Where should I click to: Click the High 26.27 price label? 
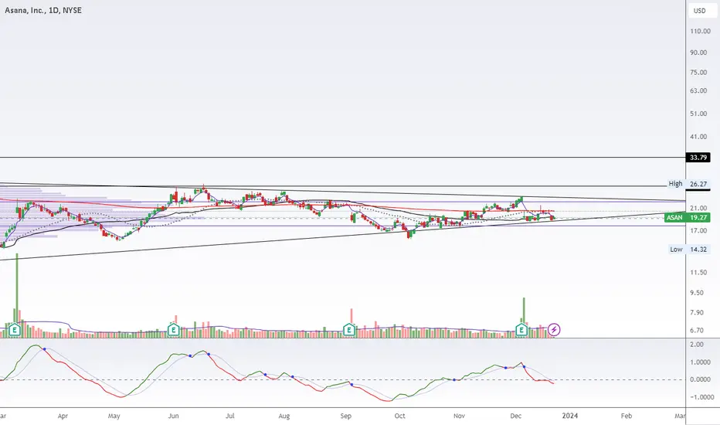pos(688,184)
